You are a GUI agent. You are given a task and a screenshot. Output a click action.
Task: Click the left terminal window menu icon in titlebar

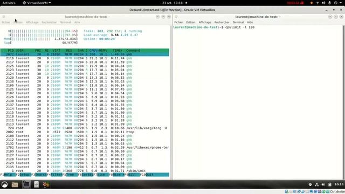4,17
